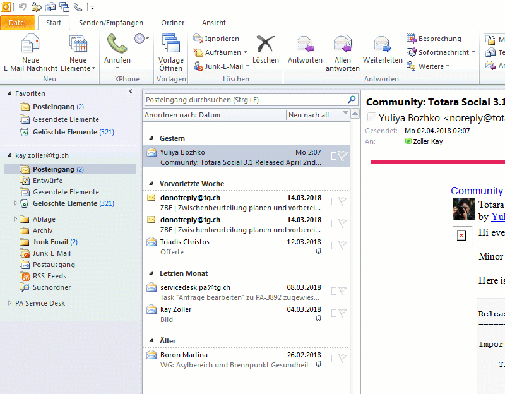Open the Boron Martina email
The width and height of the screenshot is (505, 394).
click(x=246, y=360)
